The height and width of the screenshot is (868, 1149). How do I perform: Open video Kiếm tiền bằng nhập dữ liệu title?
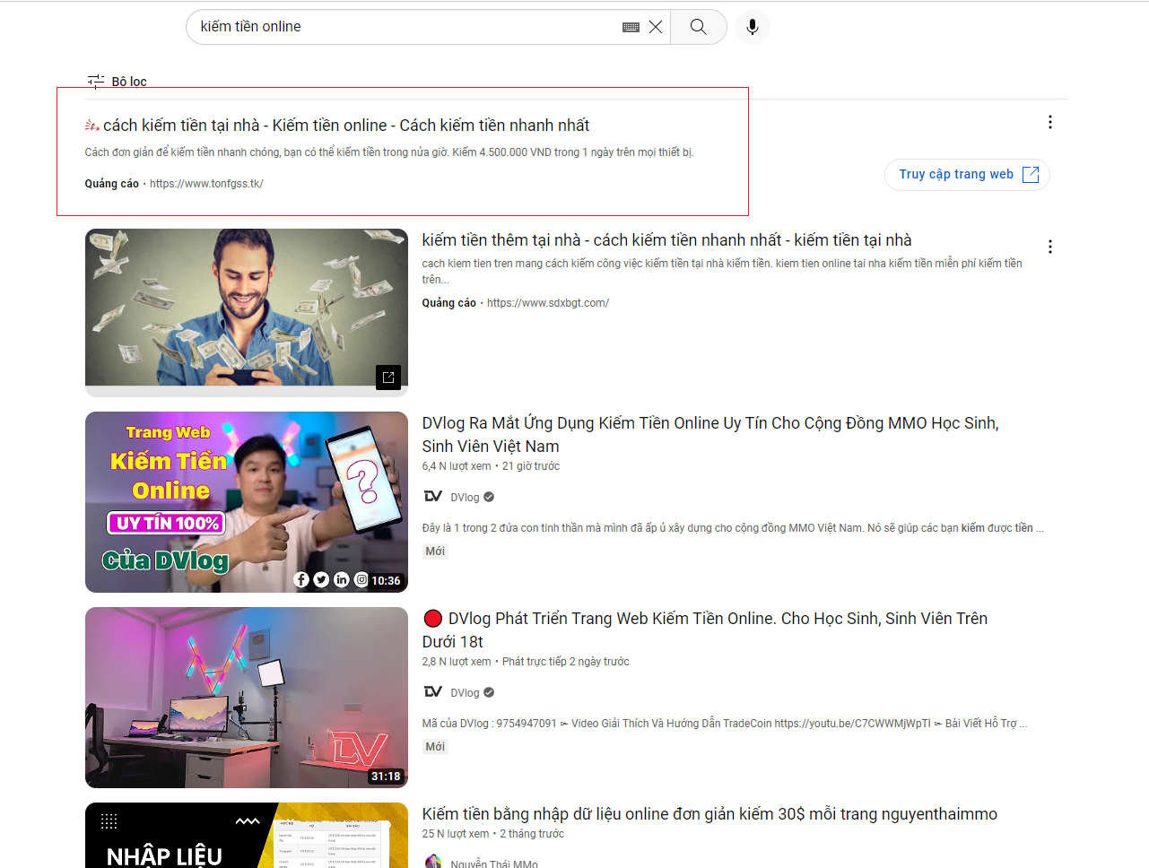coord(709,814)
